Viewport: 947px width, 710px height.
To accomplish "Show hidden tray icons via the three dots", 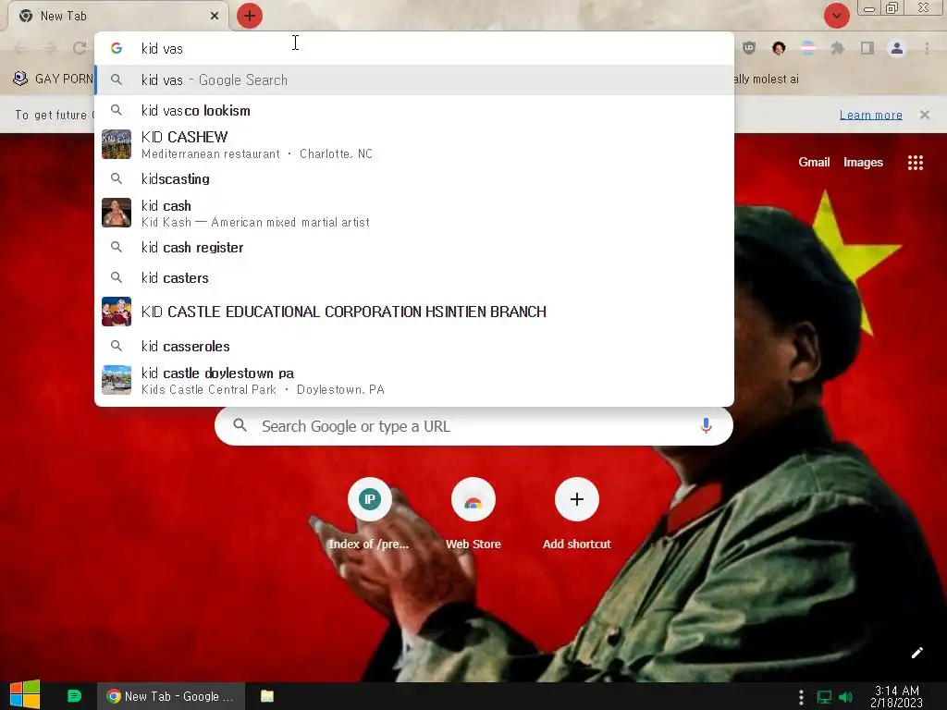I will (801, 697).
